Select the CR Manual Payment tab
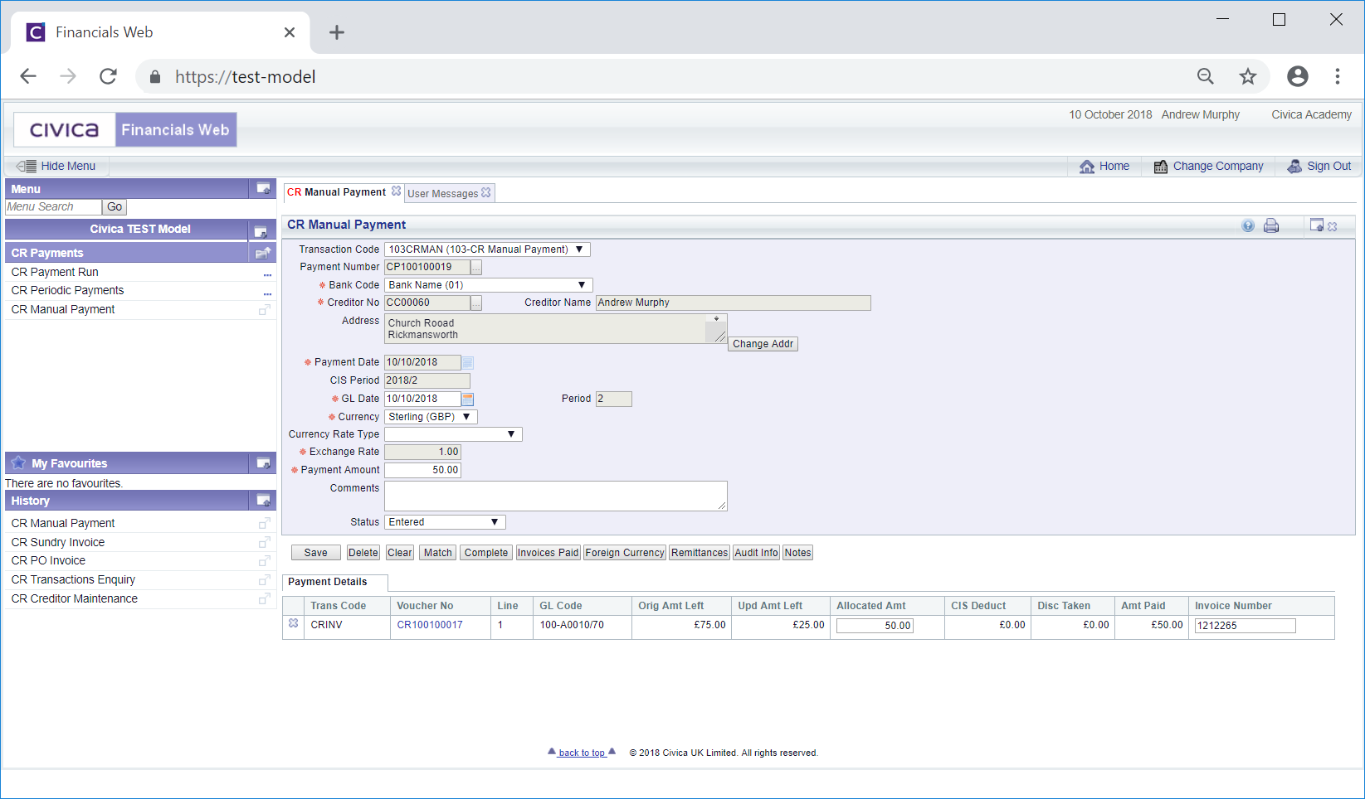 point(336,192)
